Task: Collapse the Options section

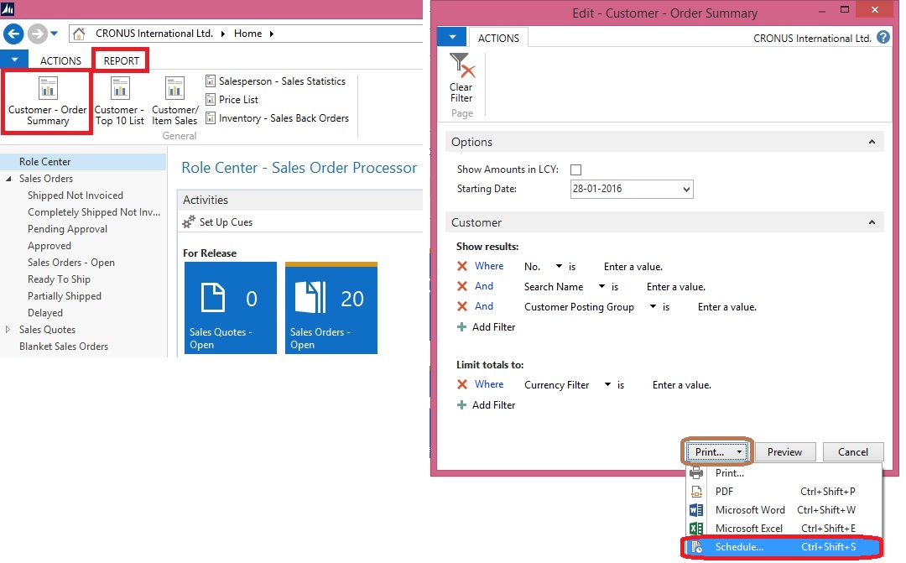Action: (872, 143)
